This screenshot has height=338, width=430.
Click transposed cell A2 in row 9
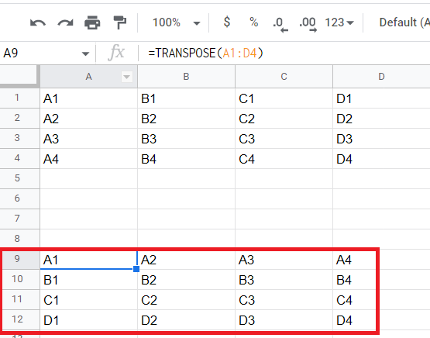[186, 260]
